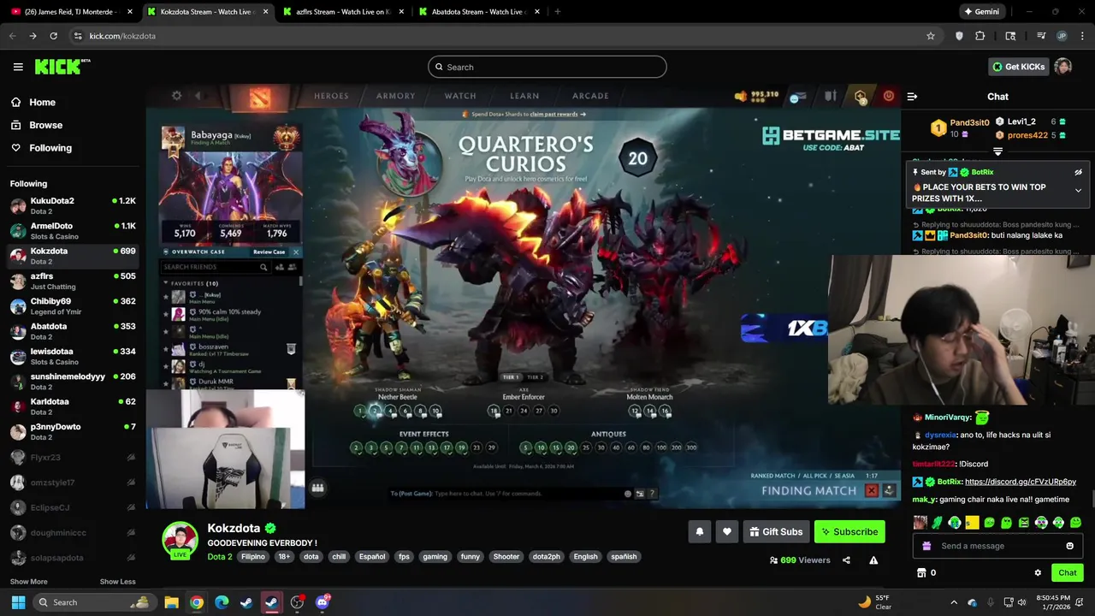Open the hamburger menu beside Kick logo
The image size is (1095, 616).
click(18, 67)
